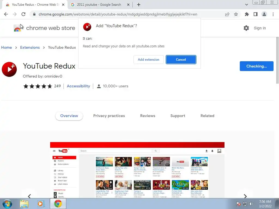The height and width of the screenshot is (209, 279).
Task: Open Windows Explorer from taskbar
Action: tap(24, 204)
